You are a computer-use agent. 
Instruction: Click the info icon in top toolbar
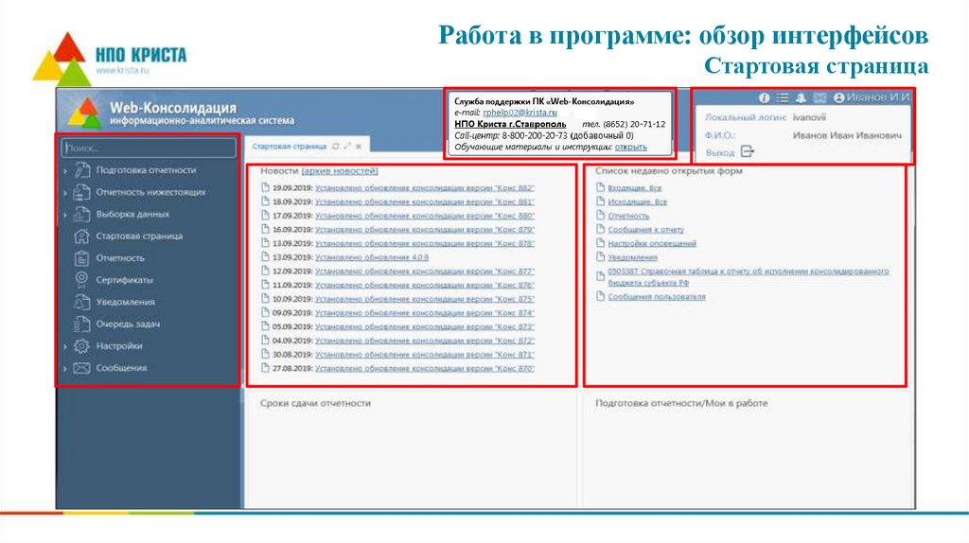pyautogui.click(x=765, y=97)
